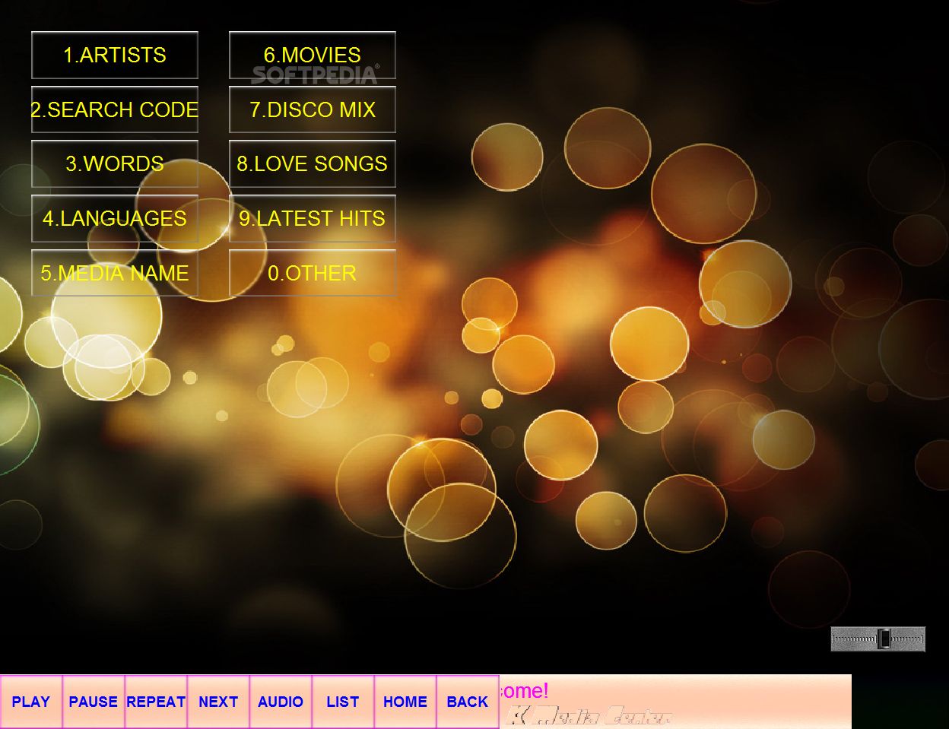Open 8.LOVE SONGS category
This screenshot has width=949, height=729.
(x=313, y=164)
